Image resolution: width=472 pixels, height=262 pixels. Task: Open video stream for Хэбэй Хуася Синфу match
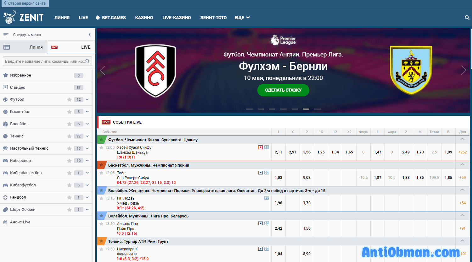pyautogui.click(x=260, y=147)
